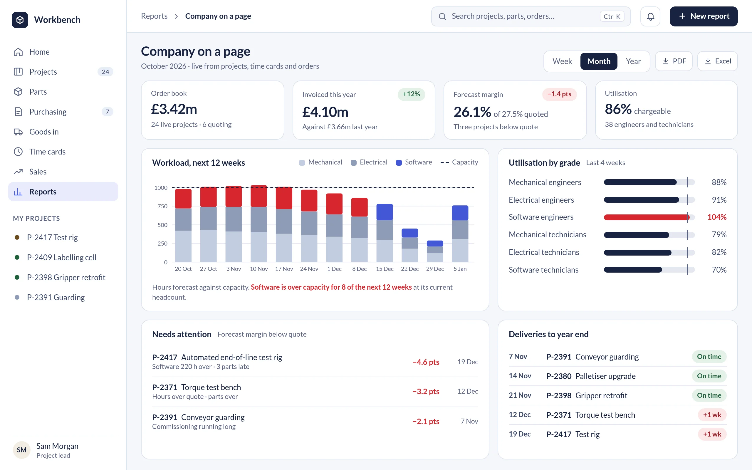
Task: Click the download icon on the Excel button
Action: tap(708, 61)
